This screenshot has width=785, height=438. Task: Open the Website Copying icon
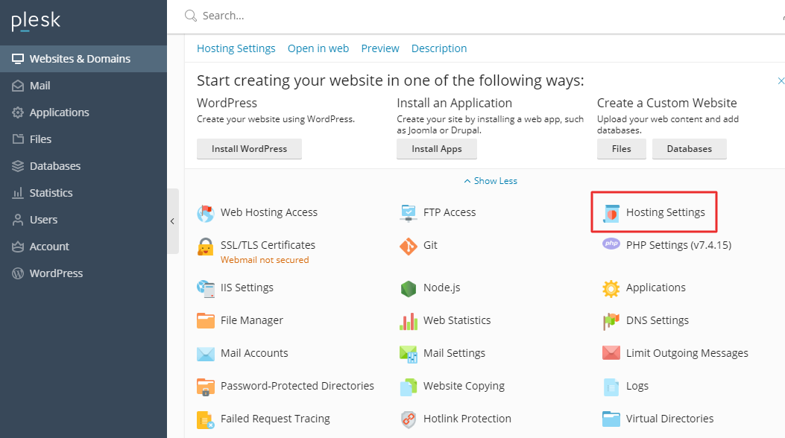pyautogui.click(x=409, y=387)
